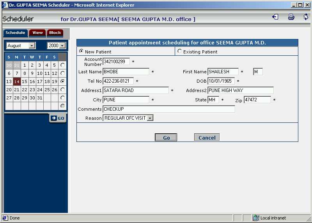312x223 pixels.
Task: Select date 31 in August row
Action: [x=40, y=98]
